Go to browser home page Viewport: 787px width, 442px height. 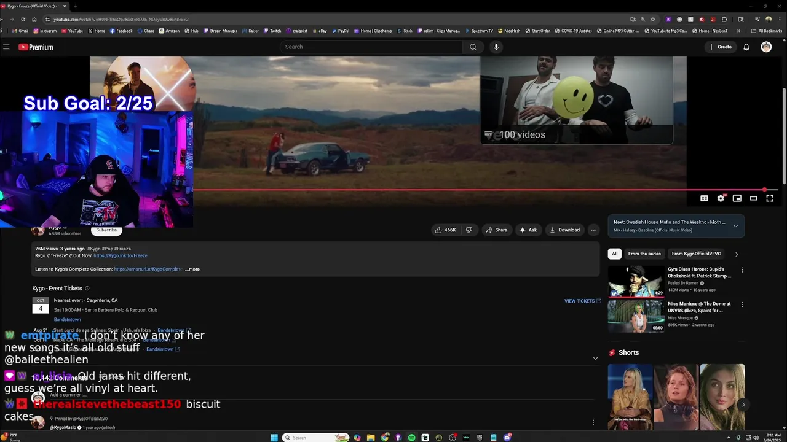(x=34, y=19)
